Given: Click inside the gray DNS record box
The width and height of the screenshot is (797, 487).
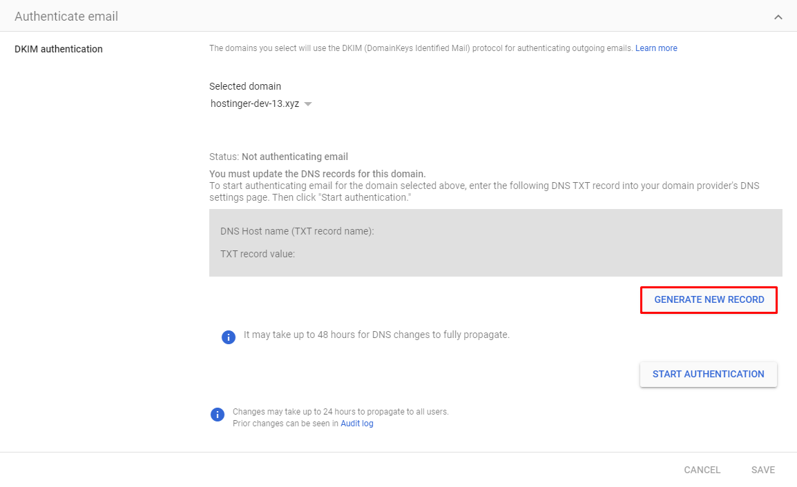Looking at the screenshot, I should tap(495, 243).
